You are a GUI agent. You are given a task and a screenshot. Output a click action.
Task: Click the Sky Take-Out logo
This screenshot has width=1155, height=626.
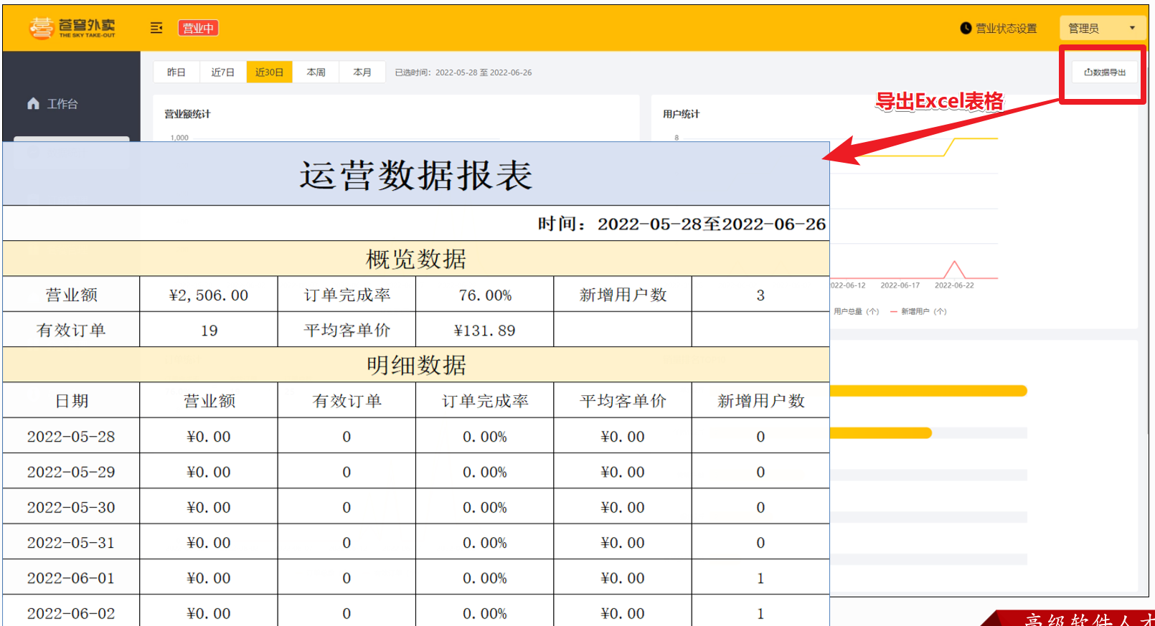(72, 28)
